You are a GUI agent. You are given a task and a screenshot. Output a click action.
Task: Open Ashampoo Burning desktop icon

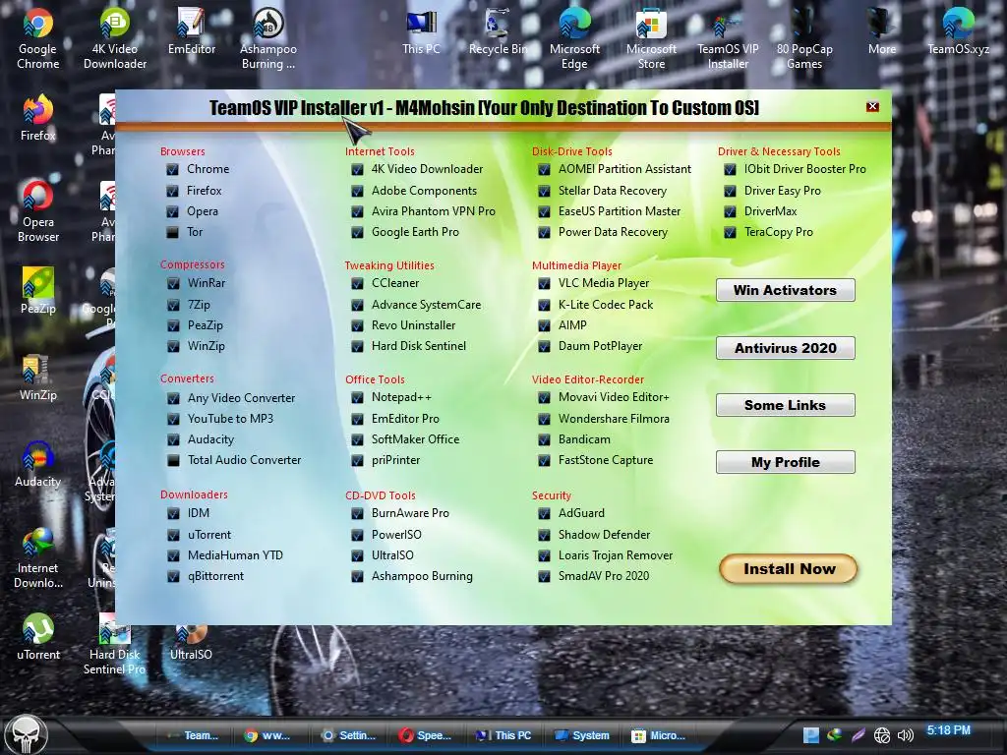click(x=268, y=38)
